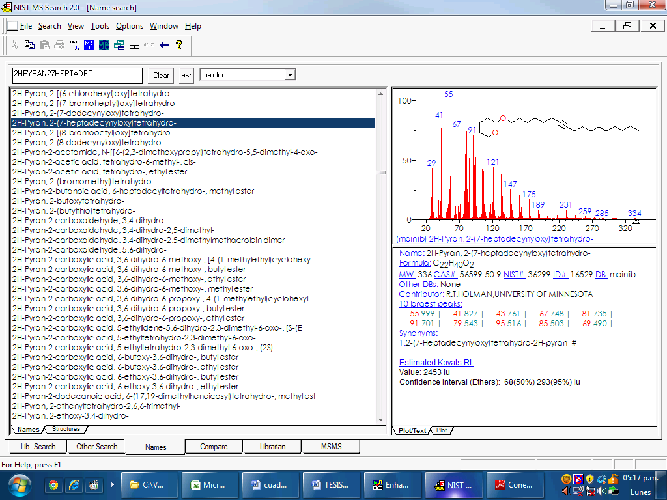This screenshot has width=667, height=500.
Task: Click the cascading windows toolbar icon
Action: pyautogui.click(x=119, y=45)
